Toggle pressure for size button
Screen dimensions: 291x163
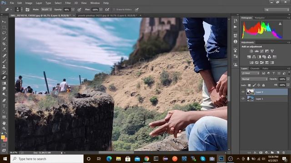coord(136,10)
